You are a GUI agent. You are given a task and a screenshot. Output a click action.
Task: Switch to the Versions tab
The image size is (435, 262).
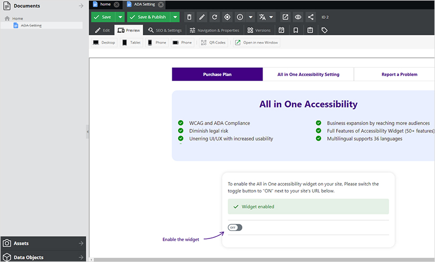tap(259, 30)
